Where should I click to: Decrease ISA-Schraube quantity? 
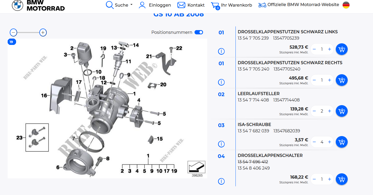tap(314, 142)
